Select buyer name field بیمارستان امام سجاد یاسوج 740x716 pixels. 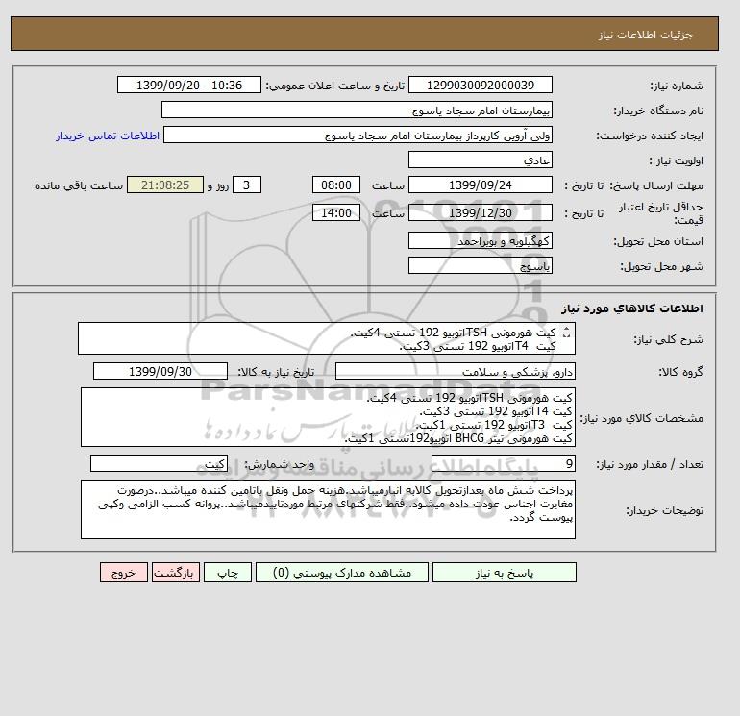(357, 110)
